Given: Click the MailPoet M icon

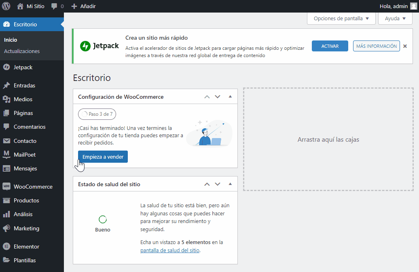Looking at the screenshot, I should [6, 155].
